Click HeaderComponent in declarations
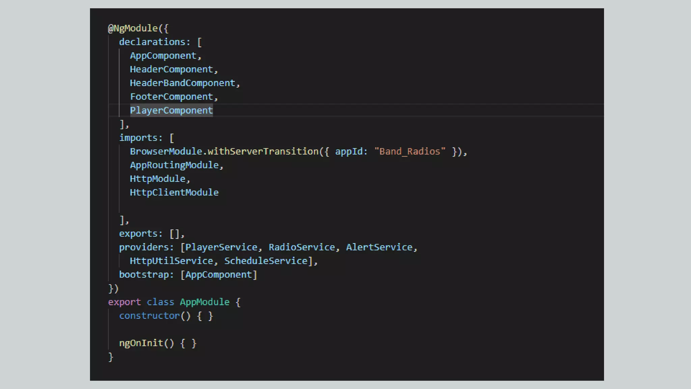 click(171, 70)
